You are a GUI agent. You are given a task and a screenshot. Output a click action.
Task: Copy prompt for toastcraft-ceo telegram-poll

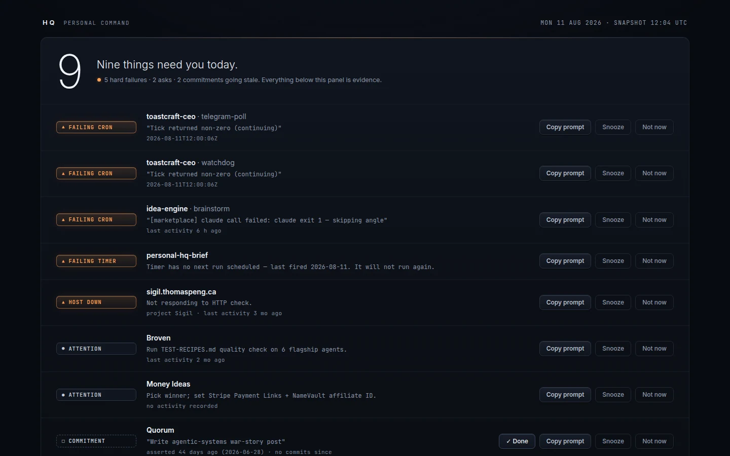(565, 127)
